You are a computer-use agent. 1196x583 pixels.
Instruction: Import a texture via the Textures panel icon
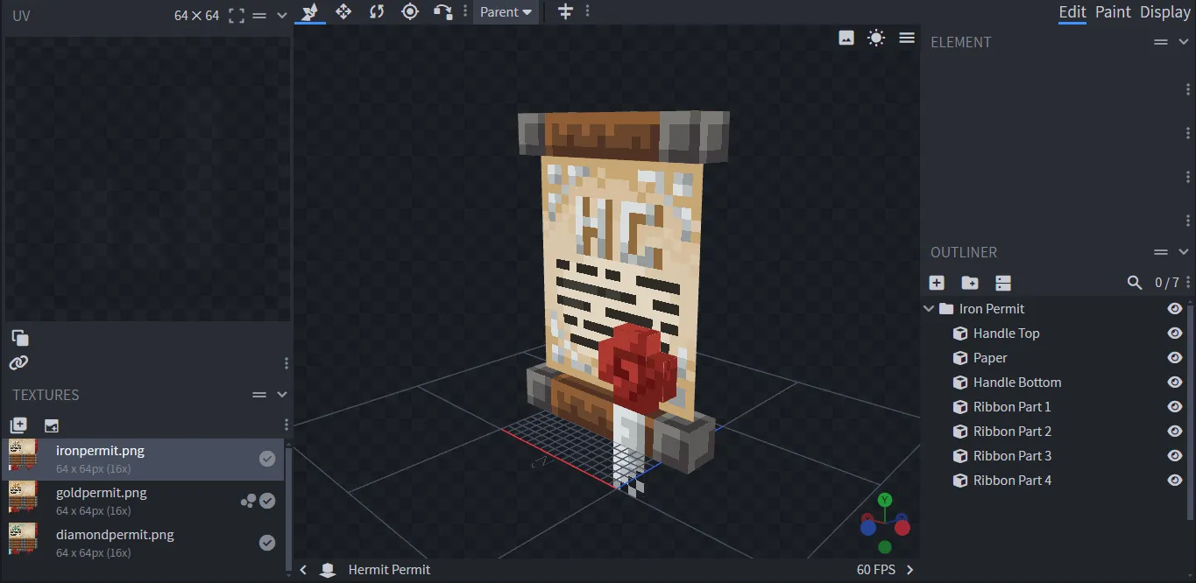pyautogui.click(x=18, y=425)
